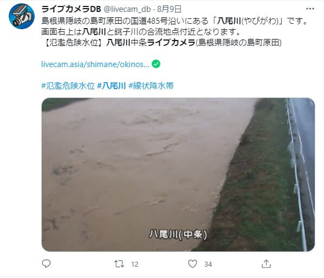Click the guardrail road area of photo
Viewport: 324px width, 278px height.
pyautogui.click(x=300, y=175)
